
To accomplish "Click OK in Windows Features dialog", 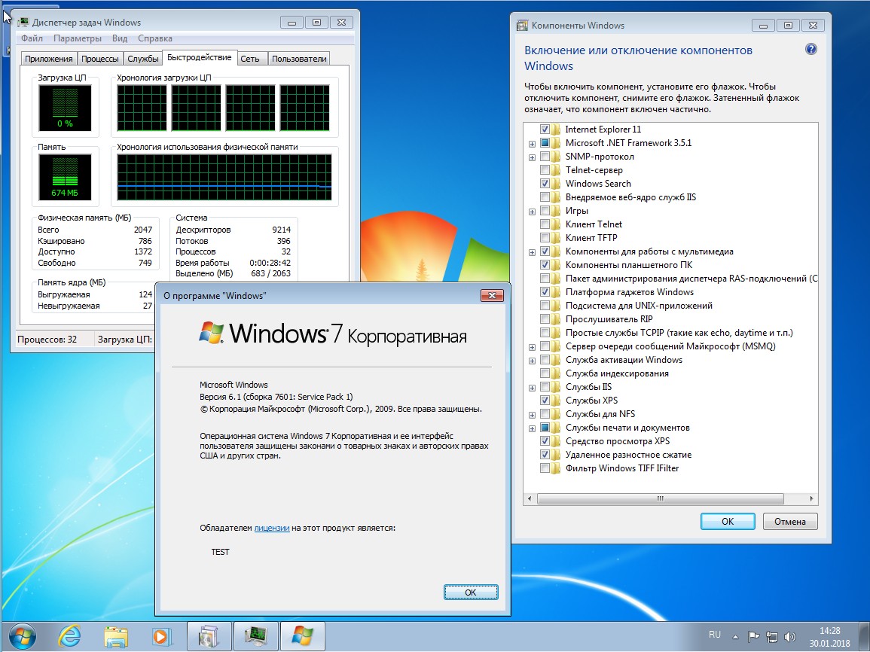I will (728, 521).
